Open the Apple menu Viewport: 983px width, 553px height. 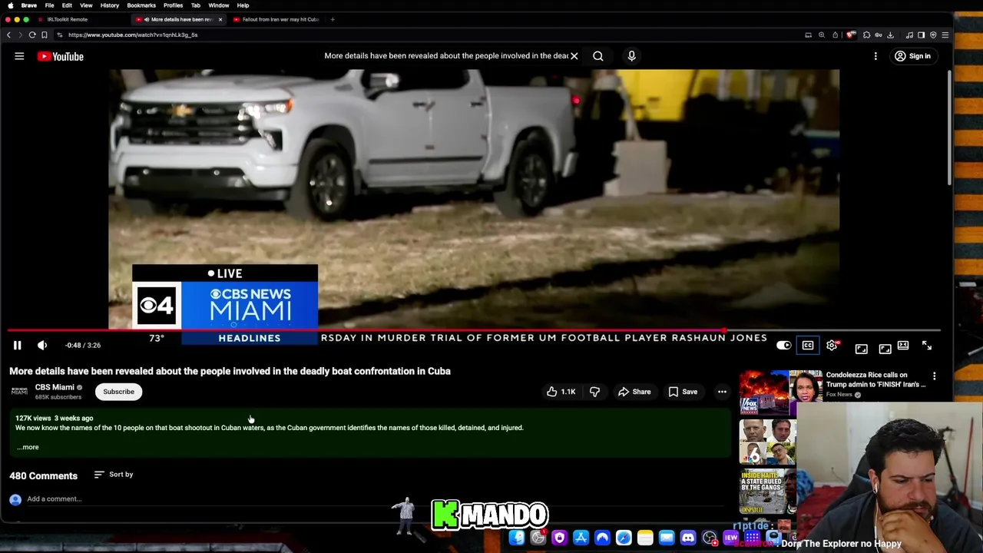coord(10,5)
